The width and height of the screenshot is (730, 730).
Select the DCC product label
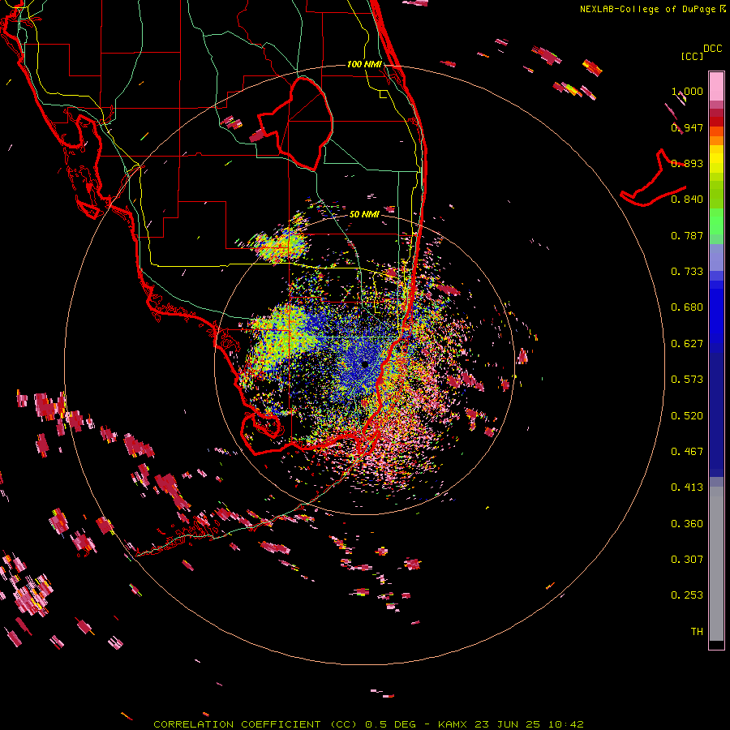713,48
